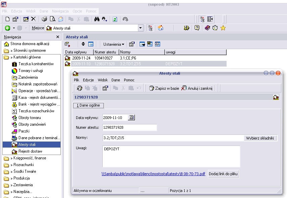Viewport: 287px width, 198px height.
Task: Close the Nawigacja panel
Action: point(58,37)
